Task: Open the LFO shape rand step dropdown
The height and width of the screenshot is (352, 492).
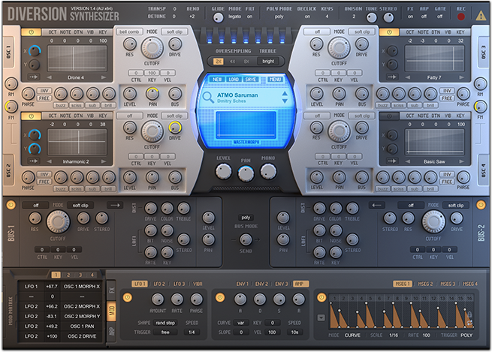Action: tap(165, 323)
